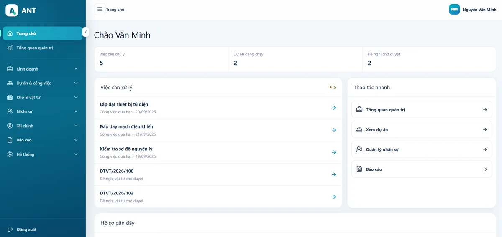Click the Tổng quan quản trị quick action button
The height and width of the screenshot is (237, 502).
pyautogui.click(x=422, y=110)
